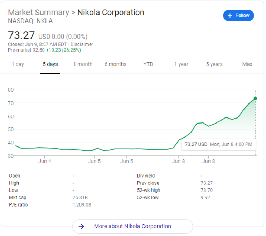This screenshot has height=236, width=266.
Task: Click the large 73.27 price
Action: (x=21, y=35)
